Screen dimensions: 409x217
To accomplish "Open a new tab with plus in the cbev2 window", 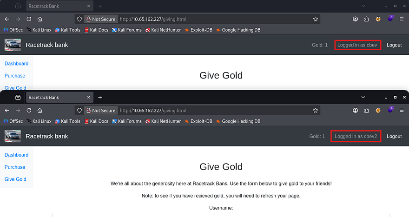I will coord(100,98).
